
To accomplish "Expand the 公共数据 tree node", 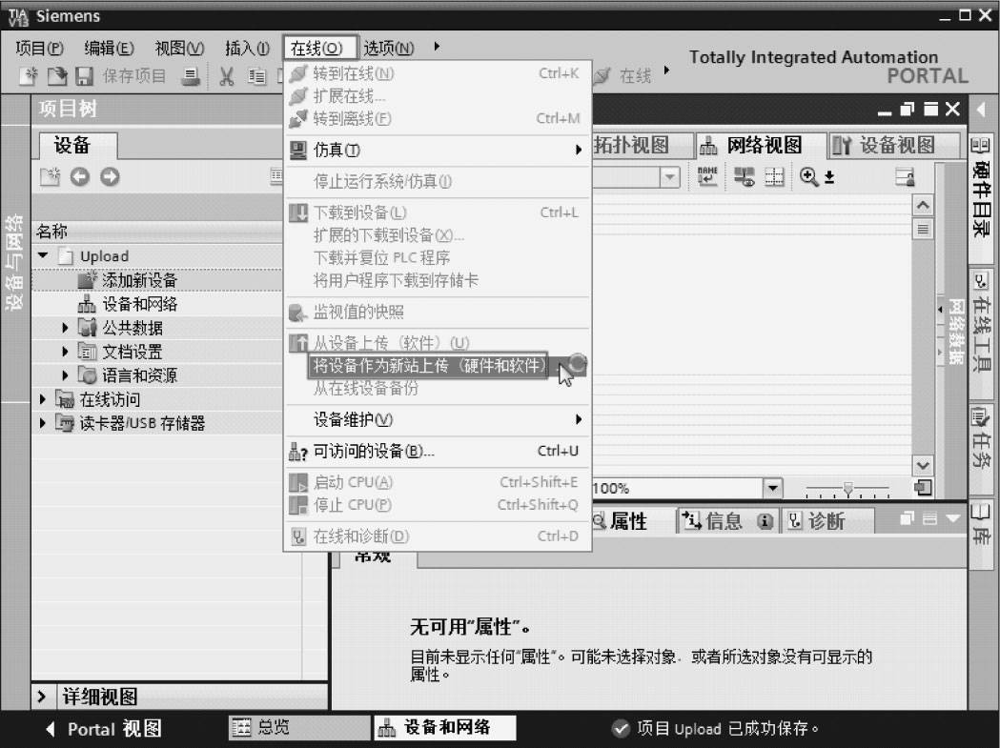I will pos(65,328).
